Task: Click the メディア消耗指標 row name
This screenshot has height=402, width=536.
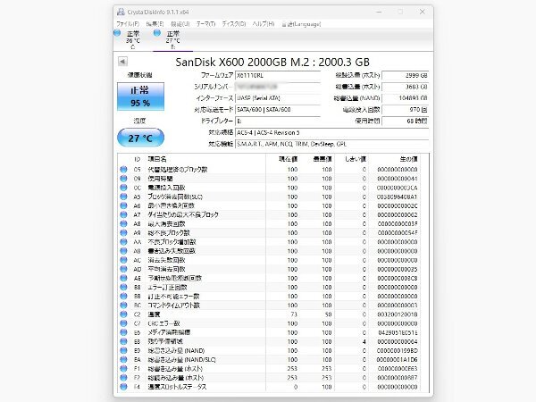Action: pos(169,332)
